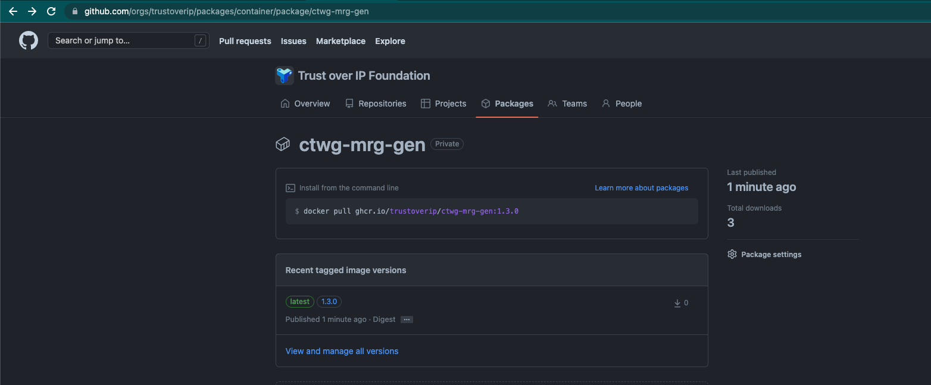Select the Packages tab
The width and height of the screenshot is (931, 385).
click(x=507, y=104)
